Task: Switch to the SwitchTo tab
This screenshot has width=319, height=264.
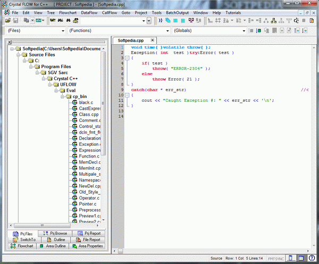Action: click(24, 240)
